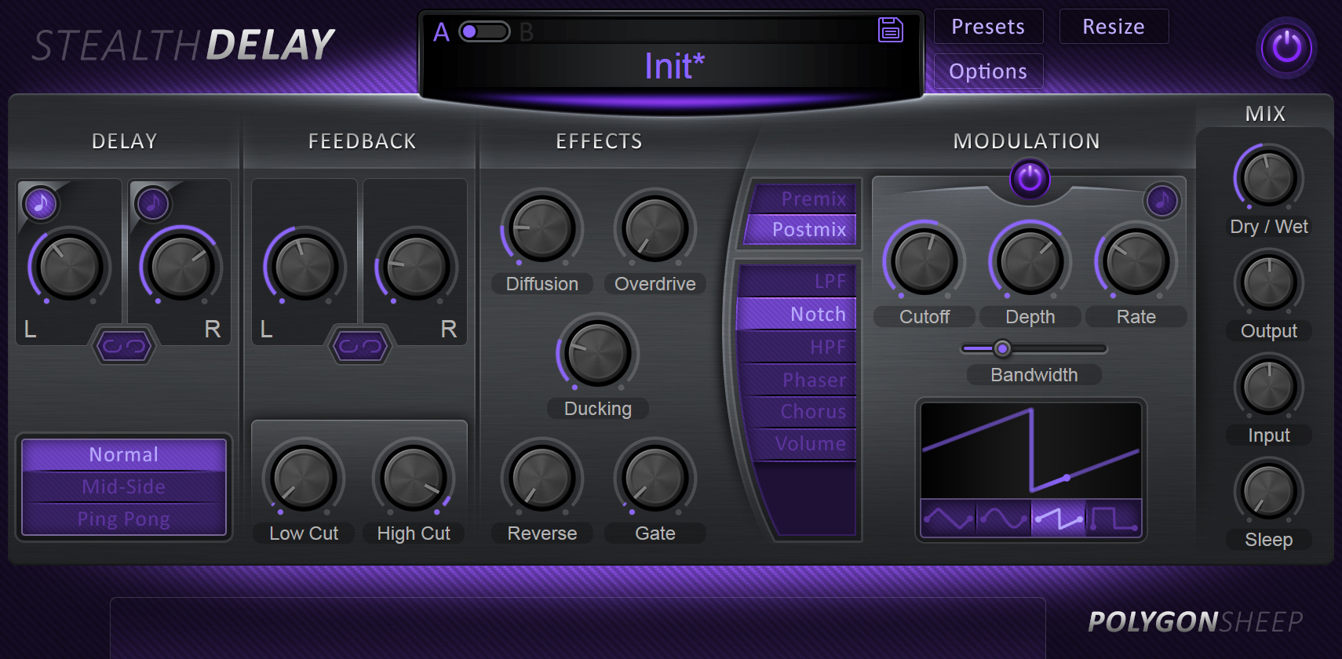The image size is (1342, 659).
Task: Enable tempo sync note on left delay
Action: click(40, 204)
